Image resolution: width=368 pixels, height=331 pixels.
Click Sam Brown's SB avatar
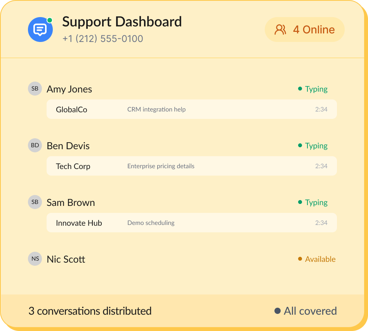click(x=35, y=202)
